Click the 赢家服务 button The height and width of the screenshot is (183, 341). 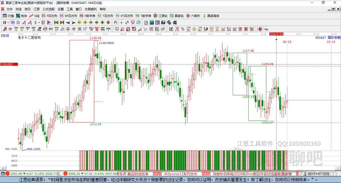tap(211, 16)
